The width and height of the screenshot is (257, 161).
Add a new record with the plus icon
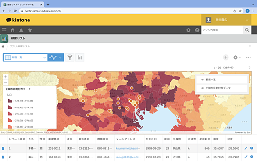pyautogui.click(x=226, y=57)
